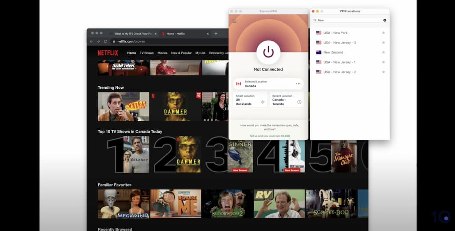Viewport: 455px width, 231px height.
Task: Close the 'What Is My IP' browser tab
Action: [156, 34]
